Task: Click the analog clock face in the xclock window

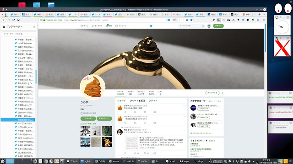Action: [x=282, y=27]
